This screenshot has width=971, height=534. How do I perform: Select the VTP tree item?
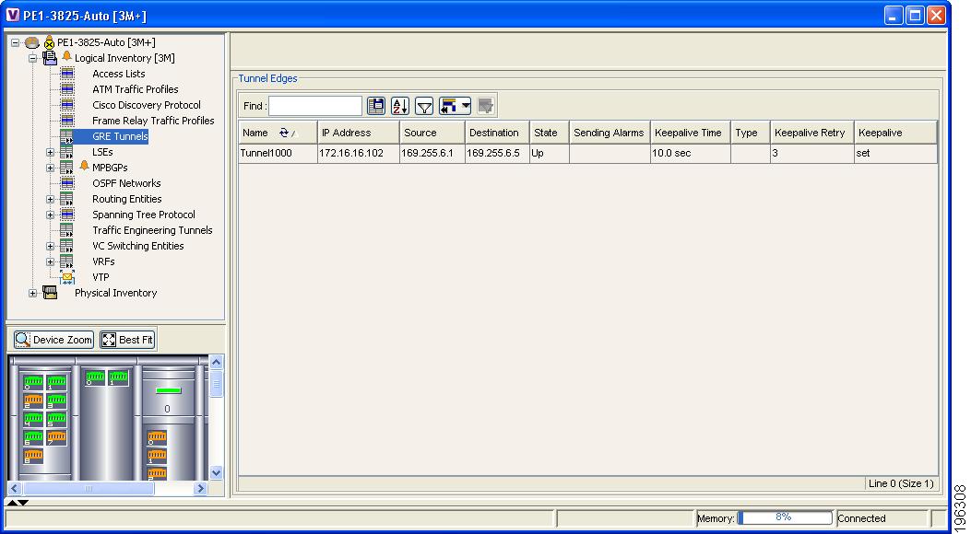[101, 277]
